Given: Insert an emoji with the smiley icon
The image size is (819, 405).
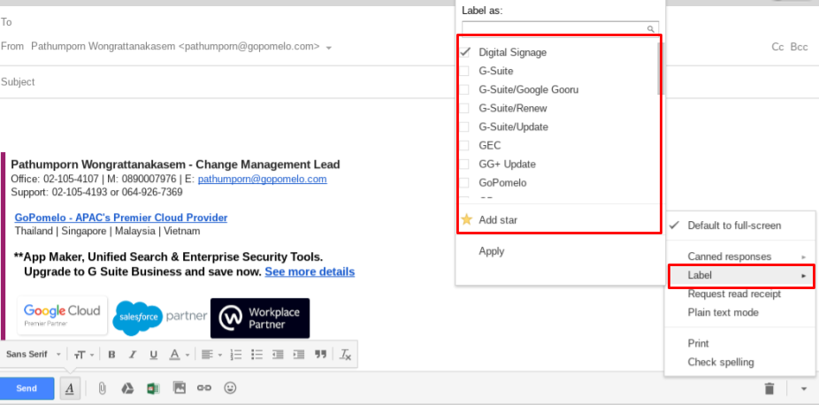Looking at the screenshot, I should [x=230, y=388].
